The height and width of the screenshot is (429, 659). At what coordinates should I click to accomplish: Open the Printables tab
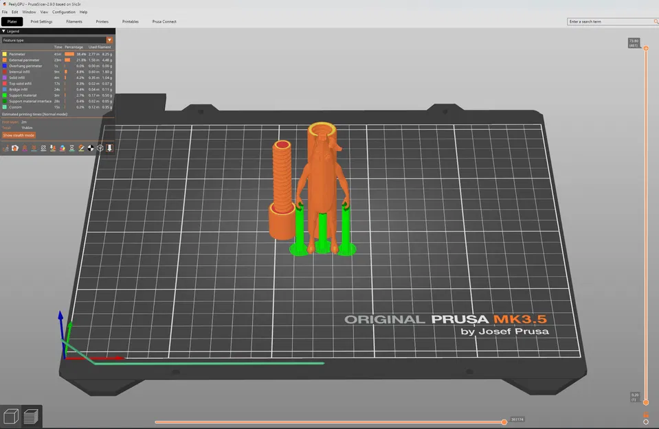coord(131,21)
